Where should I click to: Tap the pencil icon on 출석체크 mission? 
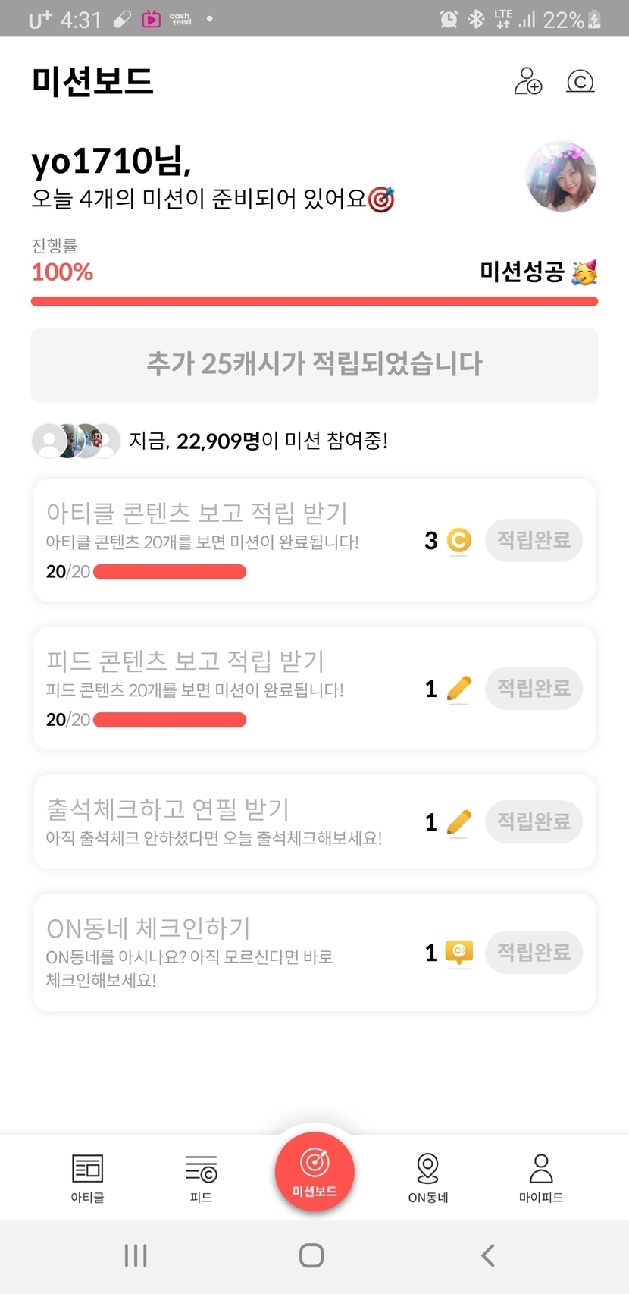coord(458,821)
